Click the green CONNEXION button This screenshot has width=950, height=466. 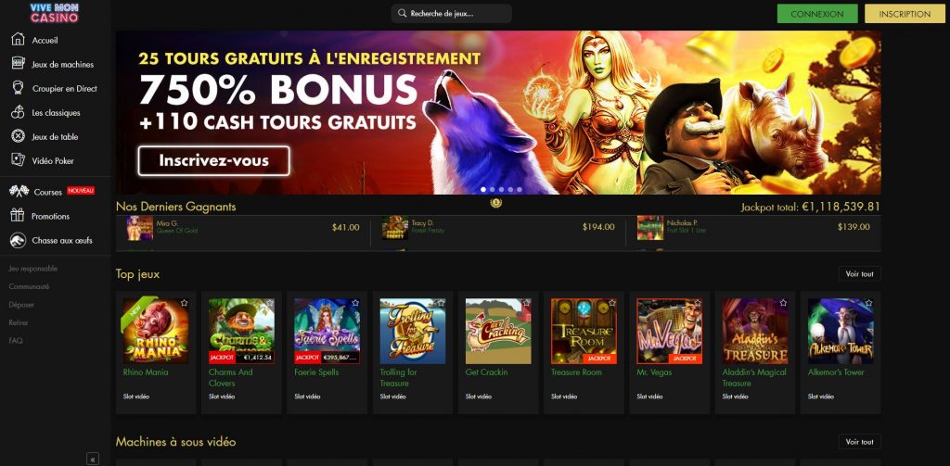(x=817, y=14)
